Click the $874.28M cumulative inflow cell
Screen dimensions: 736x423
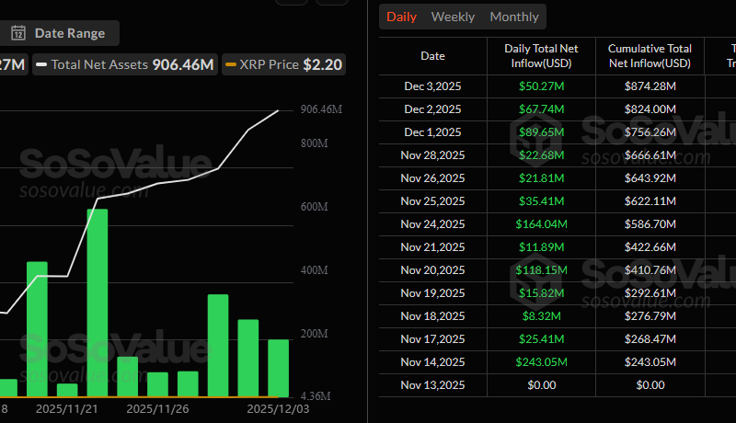click(x=650, y=86)
